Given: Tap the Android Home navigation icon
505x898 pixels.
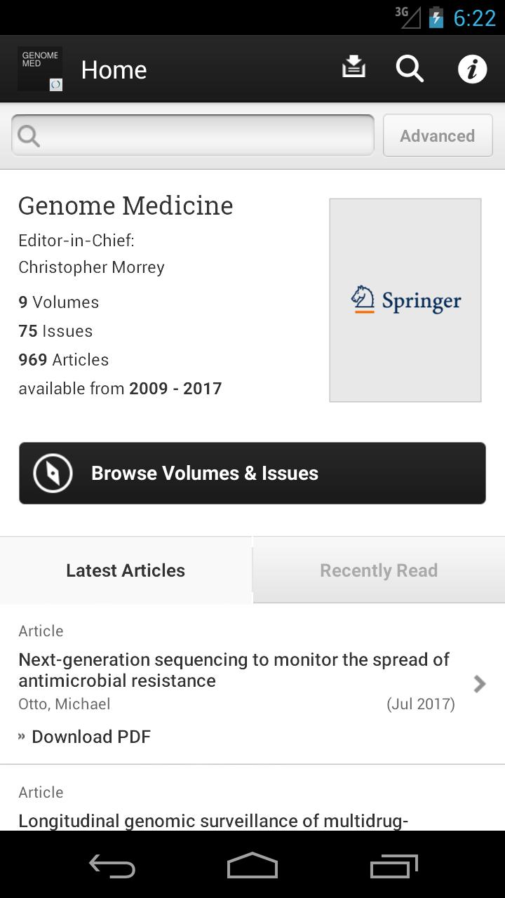Looking at the screenshot, I should coord(252,866).
